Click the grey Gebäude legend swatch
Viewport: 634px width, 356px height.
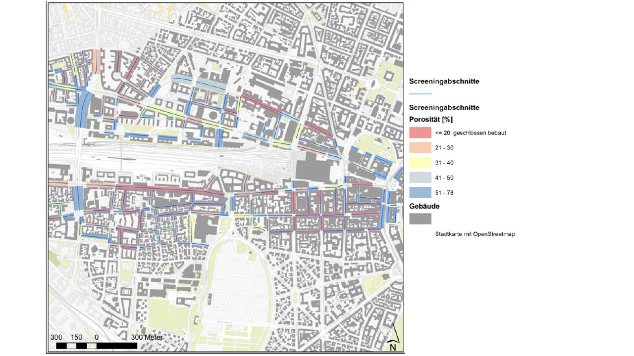coord(420,219)
